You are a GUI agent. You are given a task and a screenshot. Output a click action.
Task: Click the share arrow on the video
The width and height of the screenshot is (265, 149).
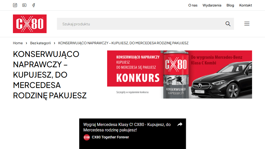pyautogui.click(x=180, y=124)
